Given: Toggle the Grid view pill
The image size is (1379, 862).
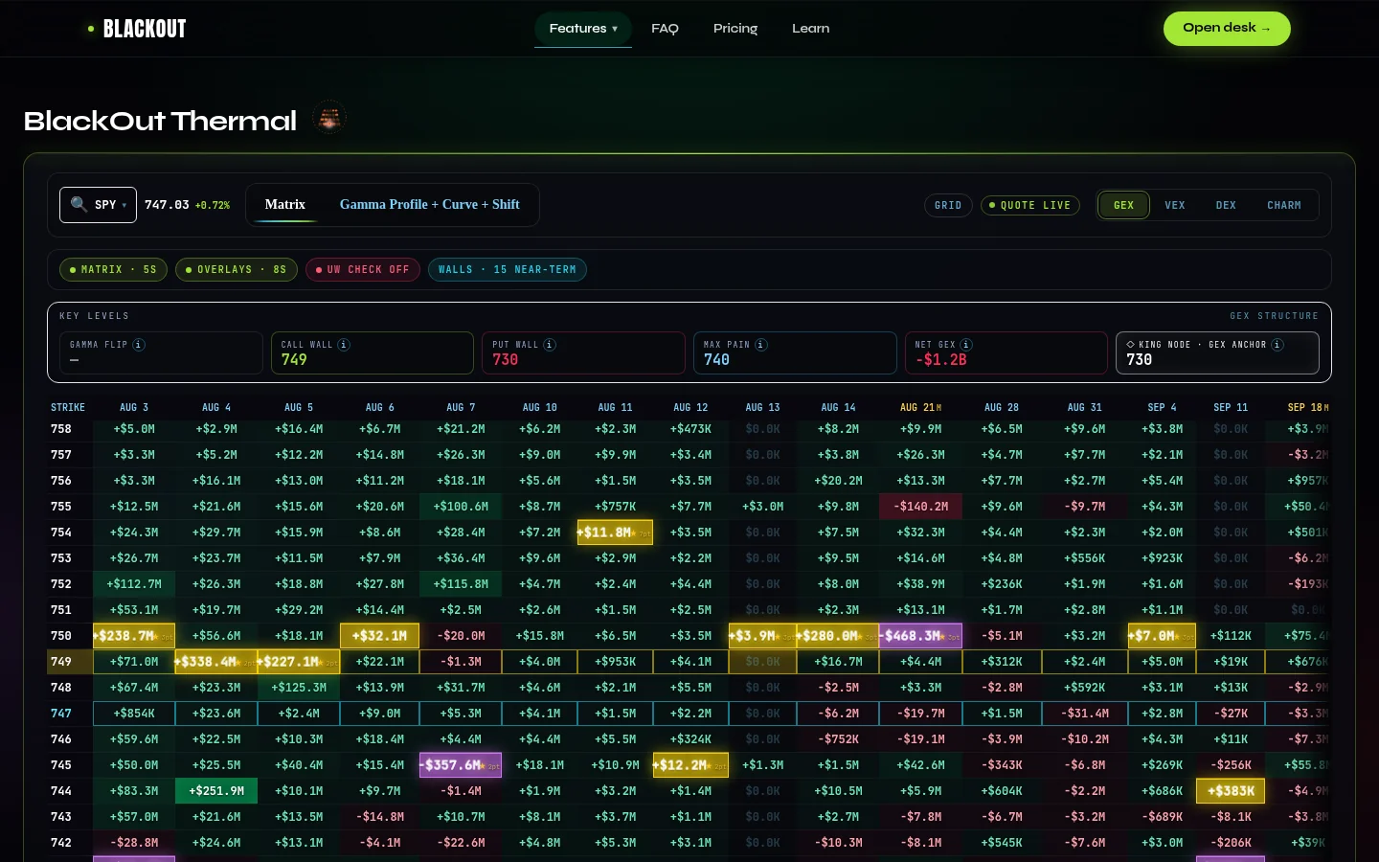Looking at the screenshot, I should (948, 205).
